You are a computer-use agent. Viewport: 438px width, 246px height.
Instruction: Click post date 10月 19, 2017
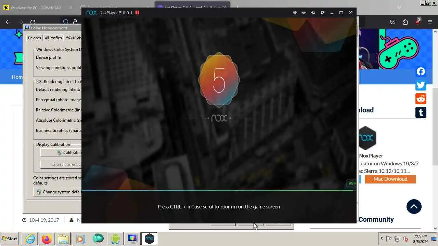pos(44,220)
